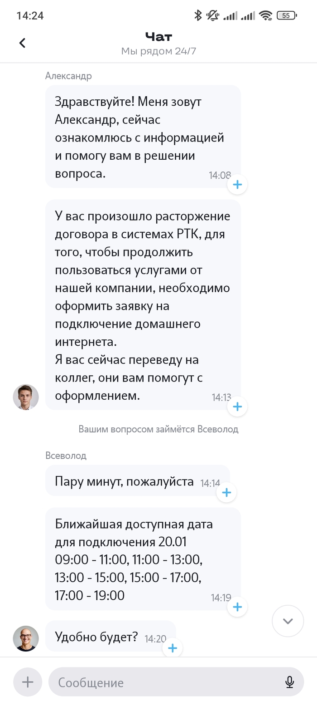The width and height of the screenshot is (317, 706).
Task: Tap the microphone icon for voice input
Action: (x=289, y=682)
